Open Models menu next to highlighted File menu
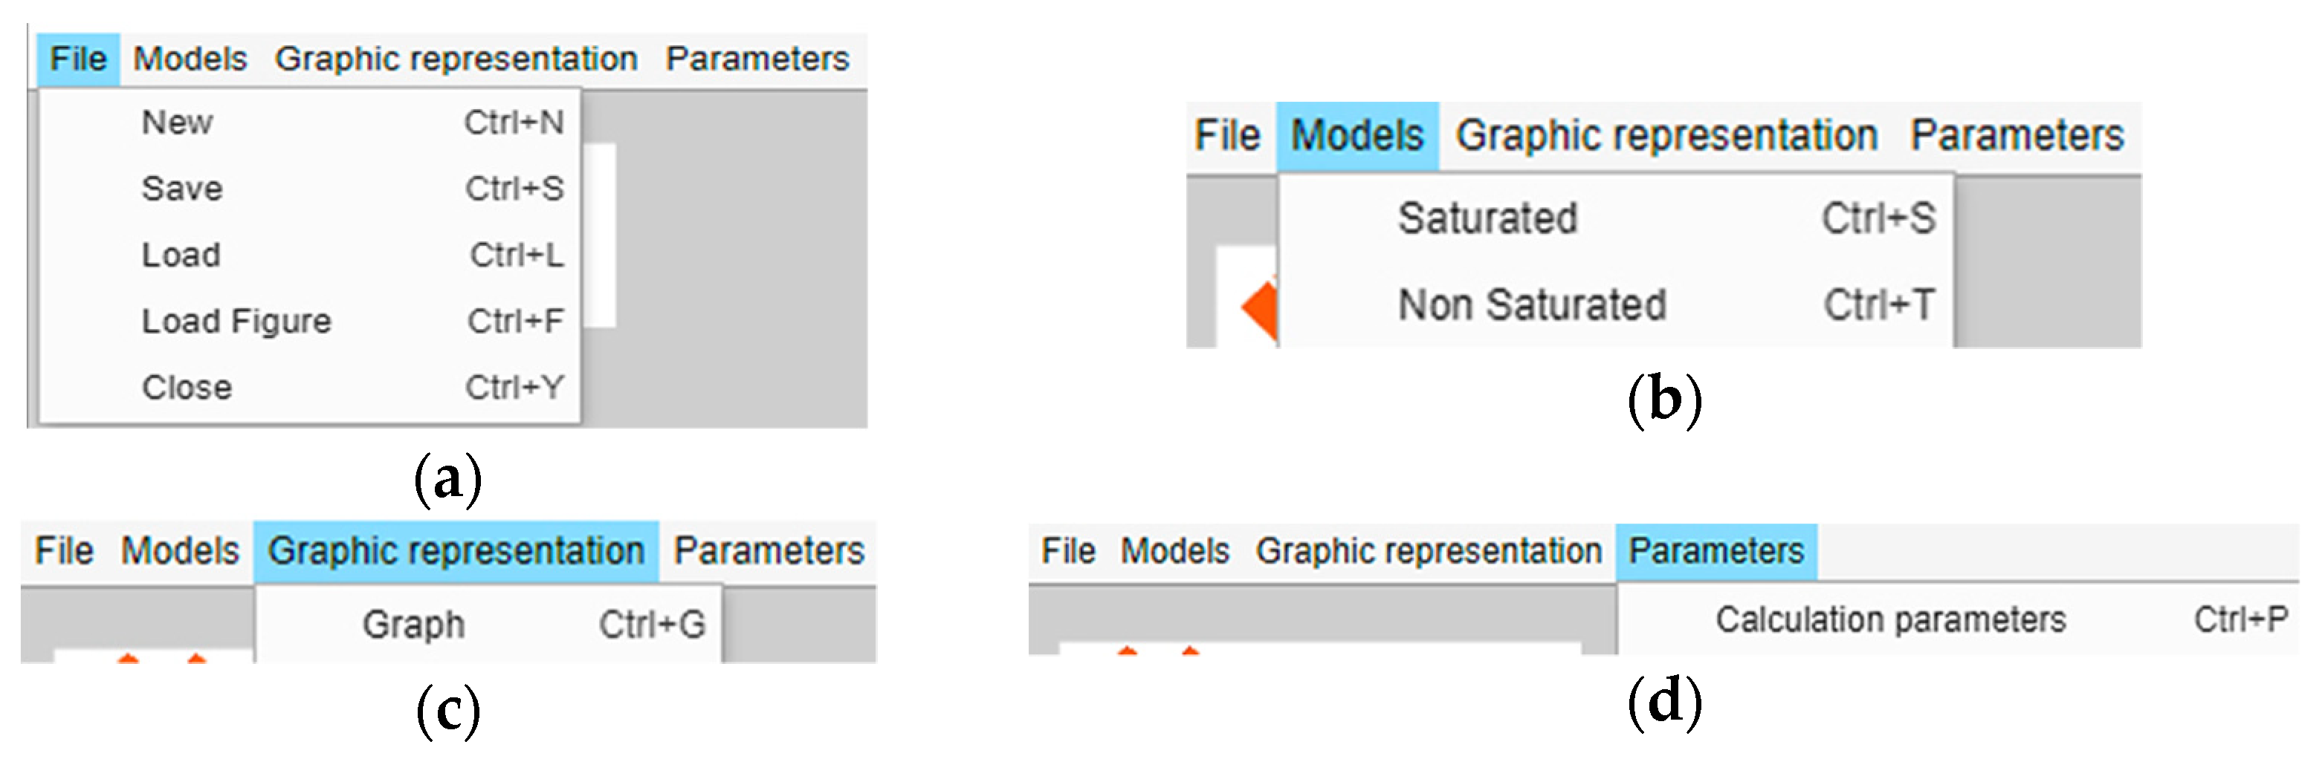The width and height of the screenshot is (2322, 759). [190, 59]
